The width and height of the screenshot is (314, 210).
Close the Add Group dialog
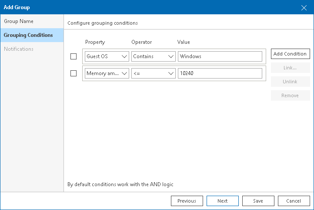(x=304, y=7)
